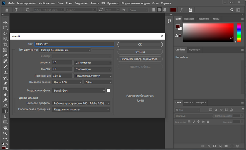This screenshot has width=246, height=150.
Task: Click Сохранить набор параметров button
Action: pos(140,59)
